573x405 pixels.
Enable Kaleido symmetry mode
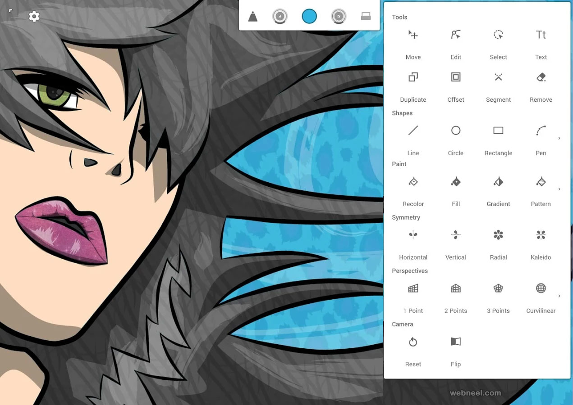(541, 234)
